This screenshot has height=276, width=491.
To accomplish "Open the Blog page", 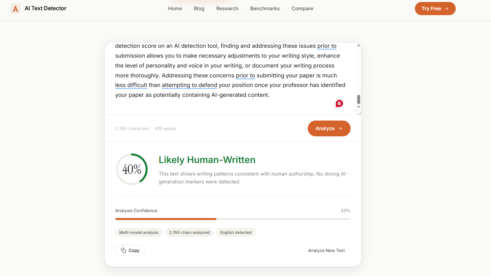I will [199, 9].
